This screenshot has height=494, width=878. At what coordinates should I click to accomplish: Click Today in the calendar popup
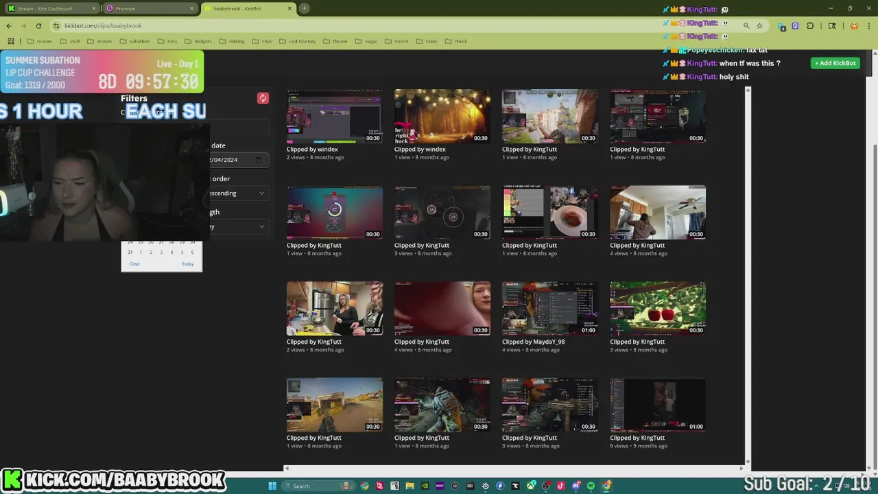click(x=187, y=264)
